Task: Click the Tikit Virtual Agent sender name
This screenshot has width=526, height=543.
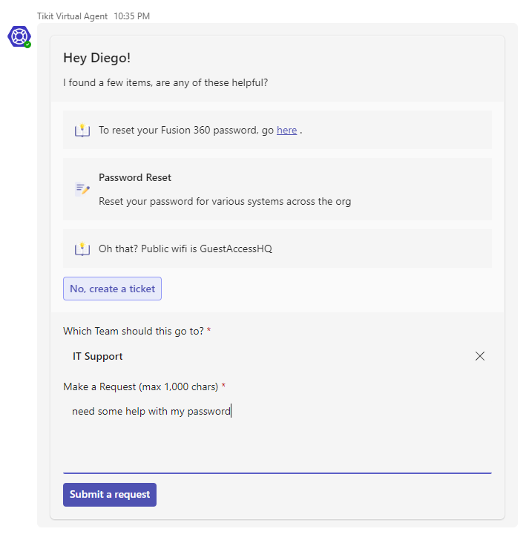Action: click(73, 16)
